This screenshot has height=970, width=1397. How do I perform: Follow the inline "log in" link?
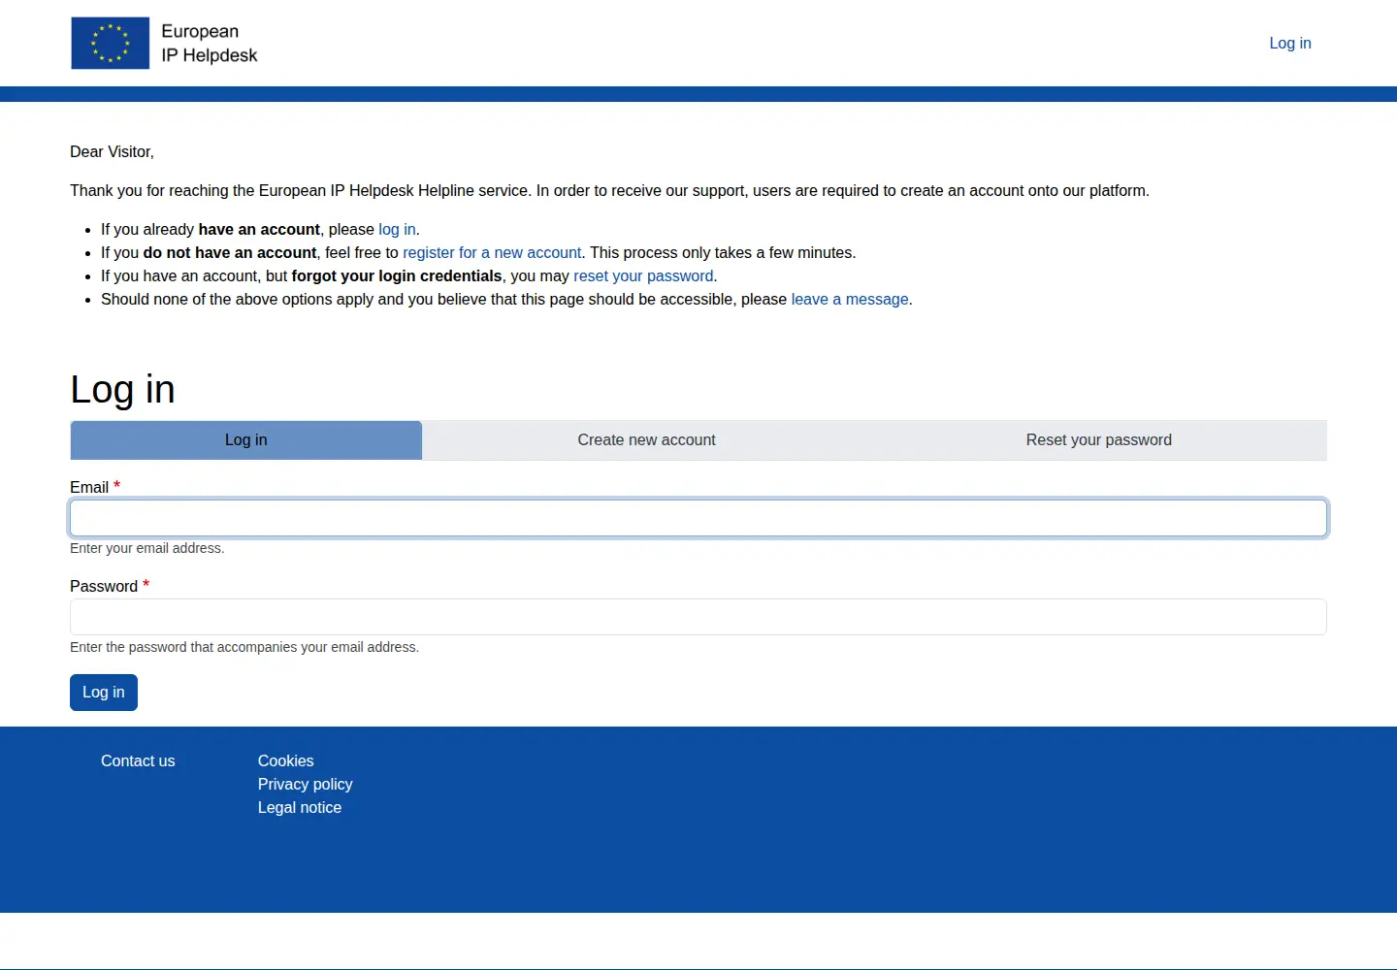point(397,229)
